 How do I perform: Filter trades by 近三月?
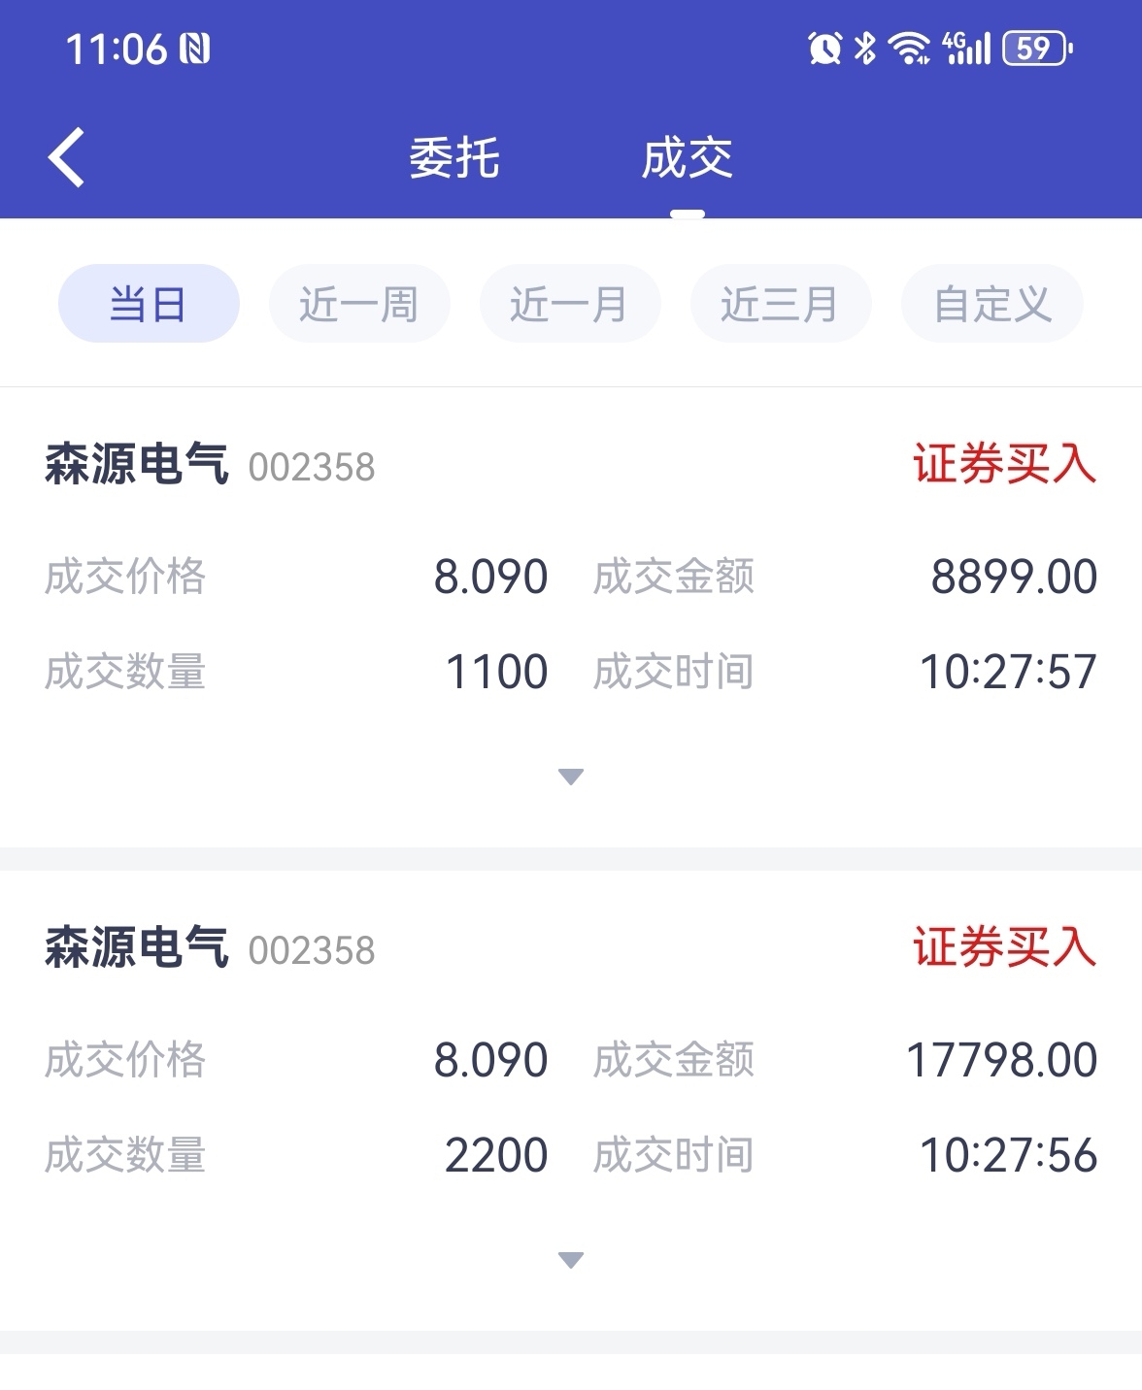click(781, 304)
